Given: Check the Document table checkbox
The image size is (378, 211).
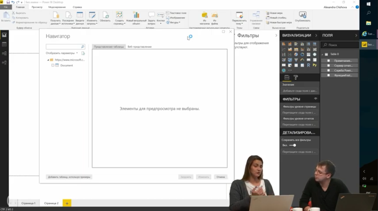Looking at the screenshot, I should point(53,65).
